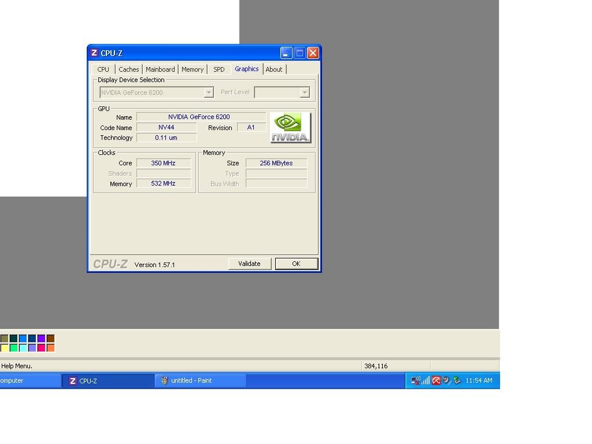The height and width of the screenshot is (444, 592).
Task: Open the About tab
Action: pyautogui.click(x=274, y=69)
